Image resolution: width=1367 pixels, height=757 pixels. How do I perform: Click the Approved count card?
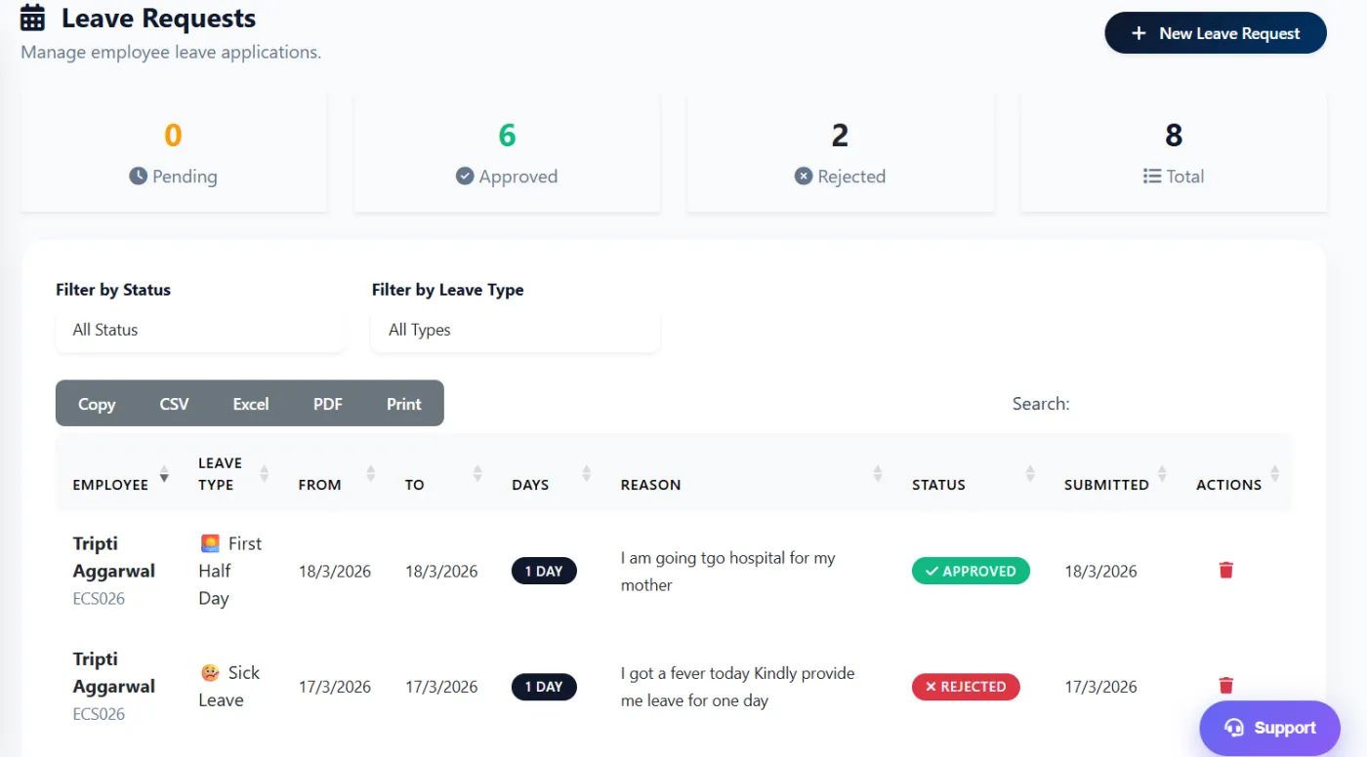[507, 152]
